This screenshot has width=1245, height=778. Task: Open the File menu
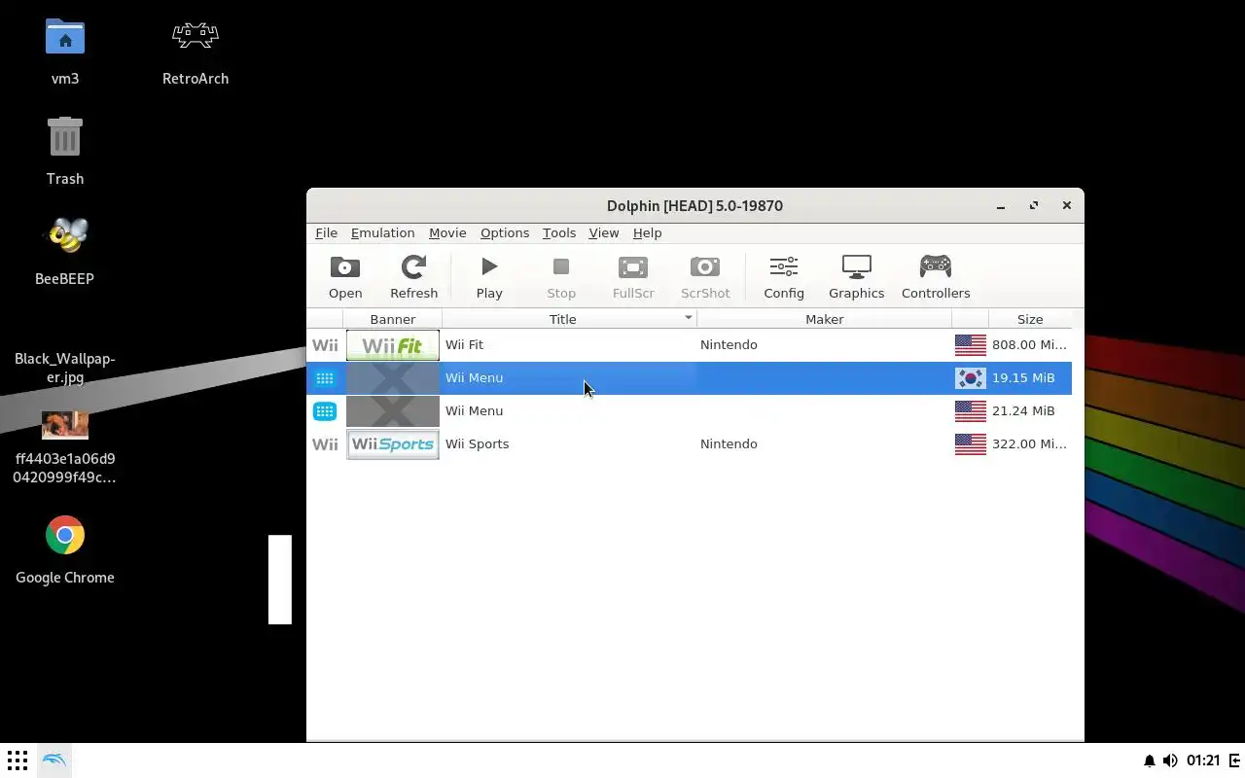[326, 233]
